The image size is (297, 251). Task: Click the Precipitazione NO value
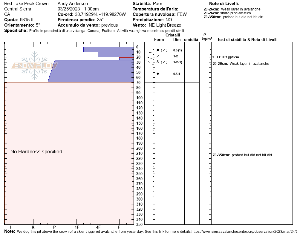pos(169,20)
